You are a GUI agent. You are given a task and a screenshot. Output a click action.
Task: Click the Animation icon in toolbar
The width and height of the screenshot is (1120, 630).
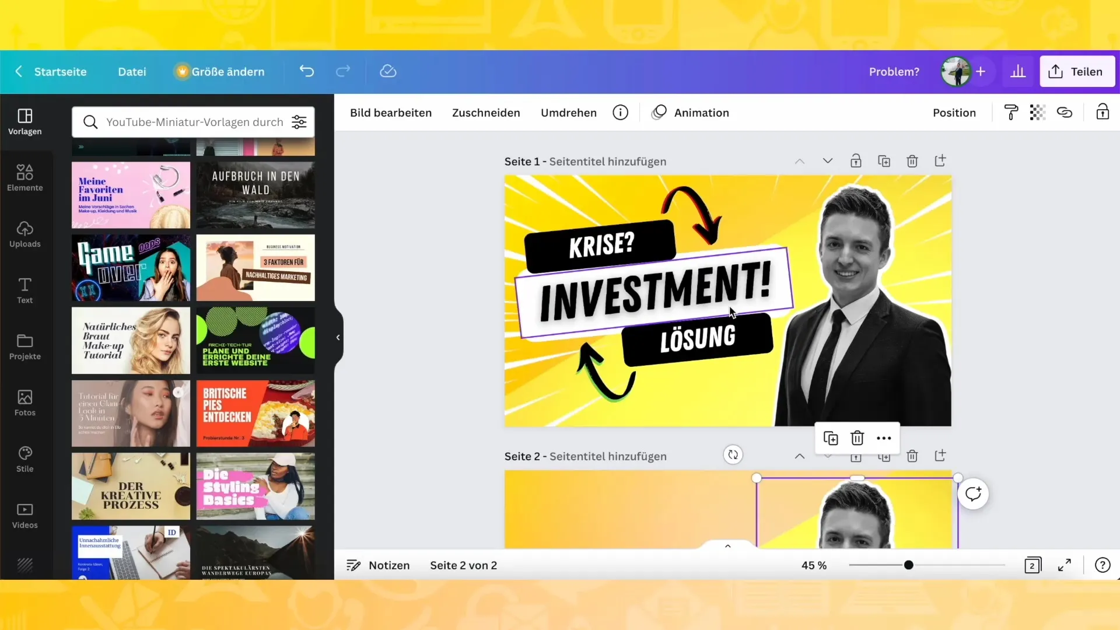tap(659, 113)
